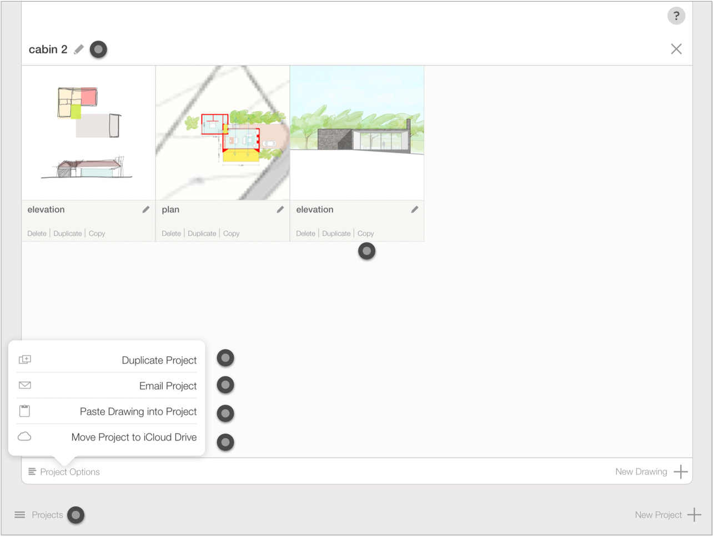The width and height of the screenshot is (713, 537).
Task: Close the cabin 2 project panel
Action: point(676,49)
